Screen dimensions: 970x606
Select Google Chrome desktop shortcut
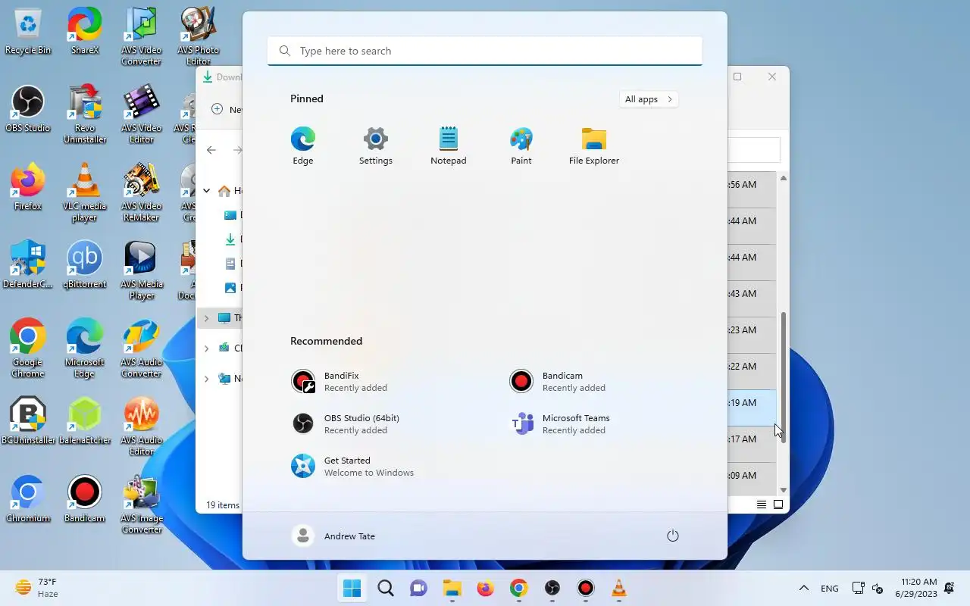(28, 349)
